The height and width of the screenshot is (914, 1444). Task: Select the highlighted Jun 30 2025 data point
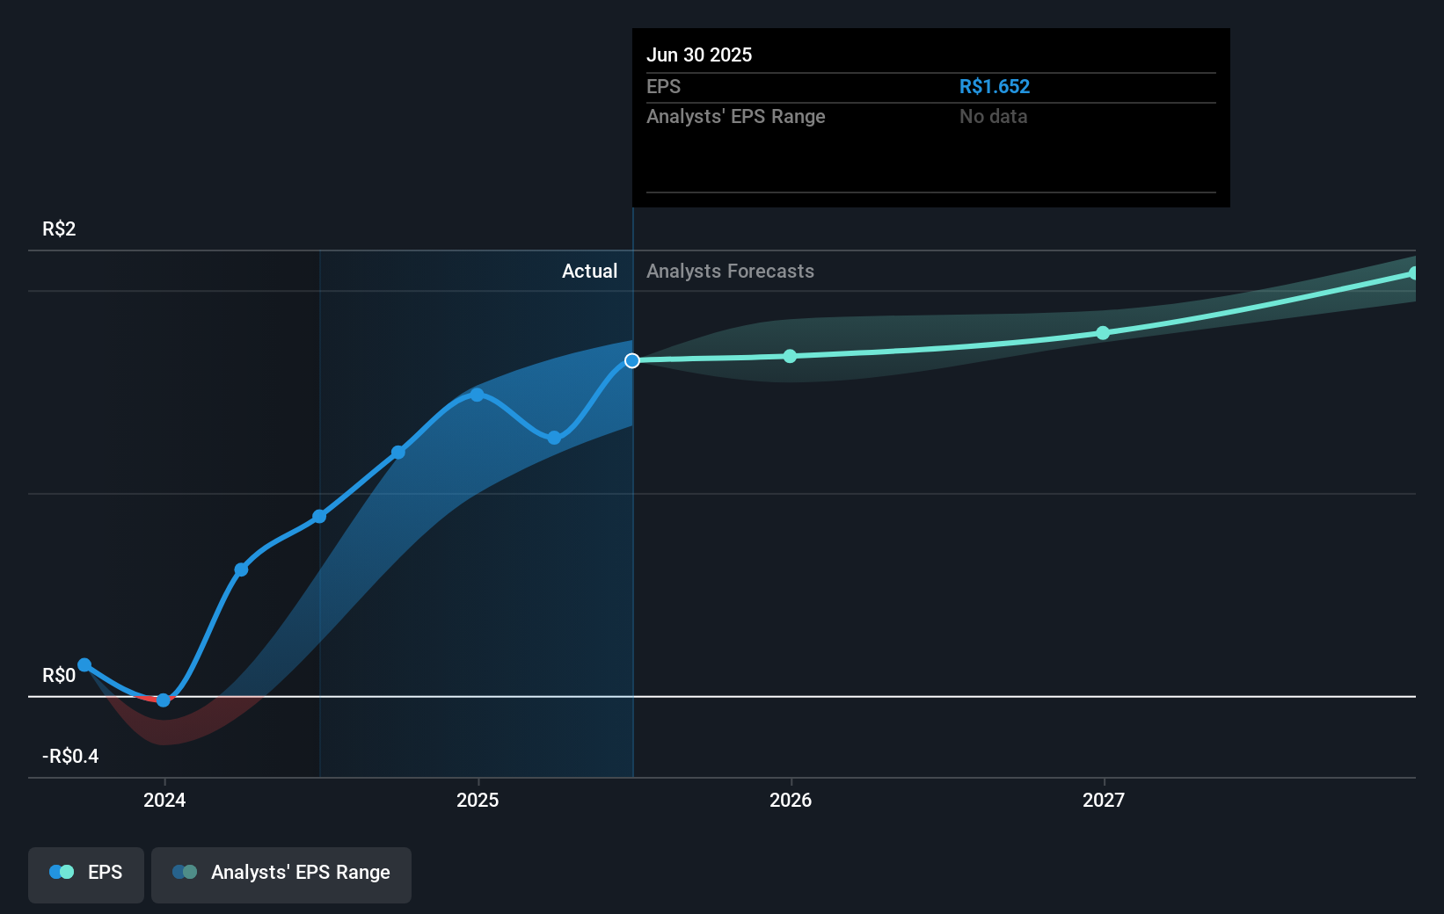(632, 361)
